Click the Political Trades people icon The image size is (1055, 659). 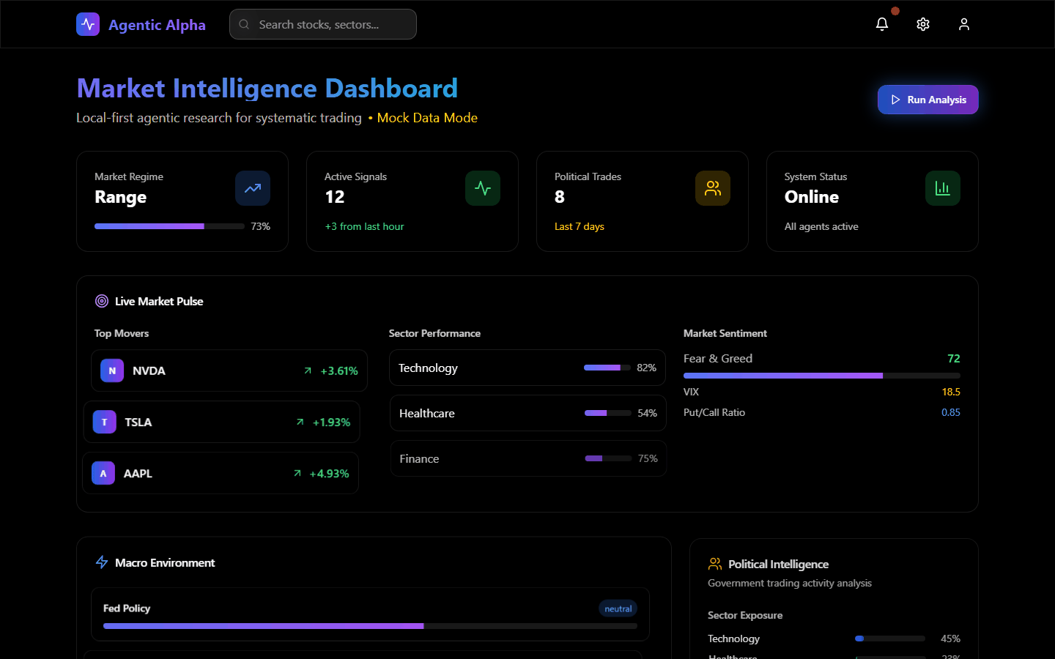tap(713, 188)
